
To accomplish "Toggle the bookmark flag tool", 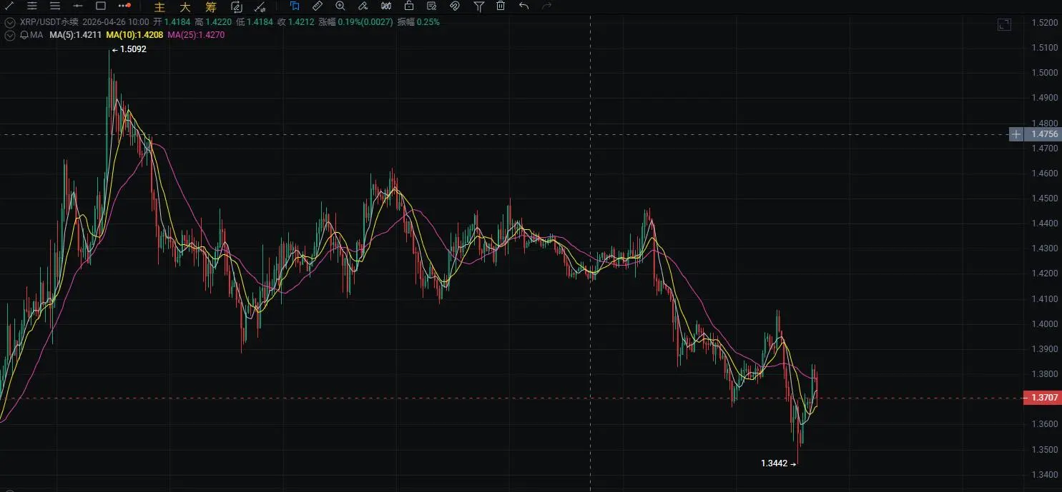I will pos(294,6).
